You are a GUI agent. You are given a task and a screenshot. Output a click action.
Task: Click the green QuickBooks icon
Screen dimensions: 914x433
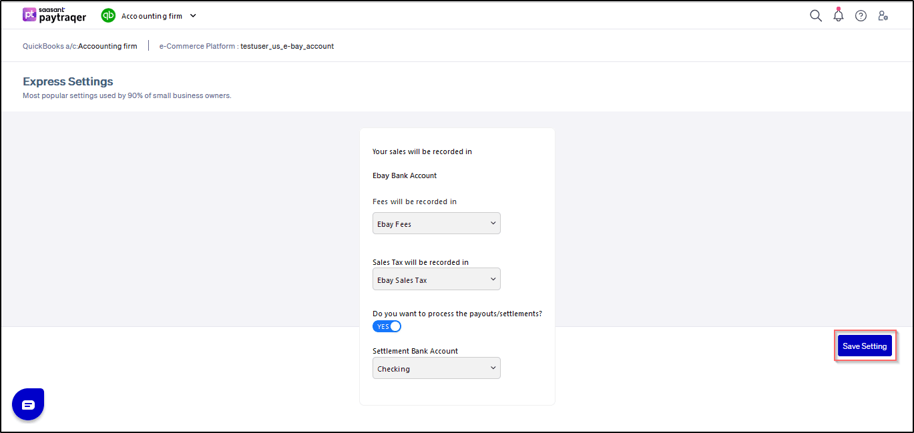point(108,15)
